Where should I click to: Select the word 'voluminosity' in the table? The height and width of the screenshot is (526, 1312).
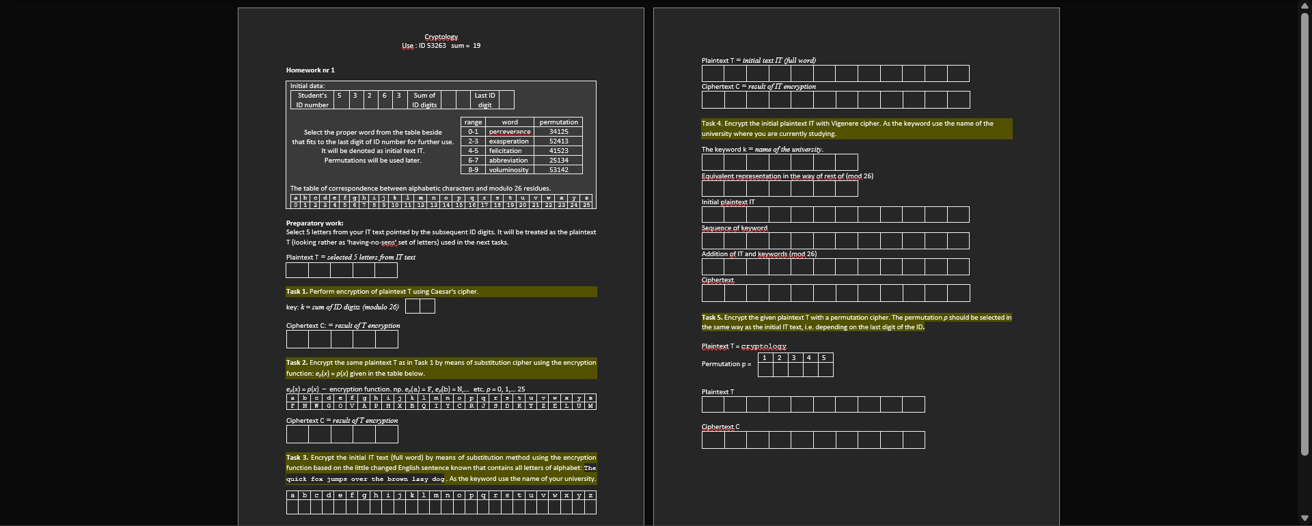click(x=509, y=170)
